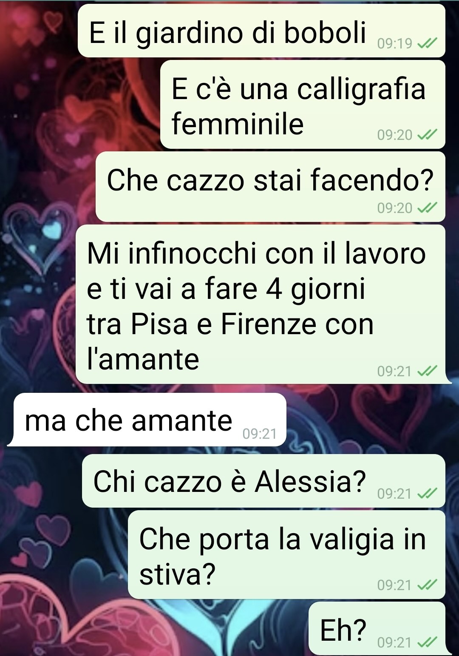Tap the 09:20 timestamp under 'Che cazzo stai facendo?'

click(395, 208)
